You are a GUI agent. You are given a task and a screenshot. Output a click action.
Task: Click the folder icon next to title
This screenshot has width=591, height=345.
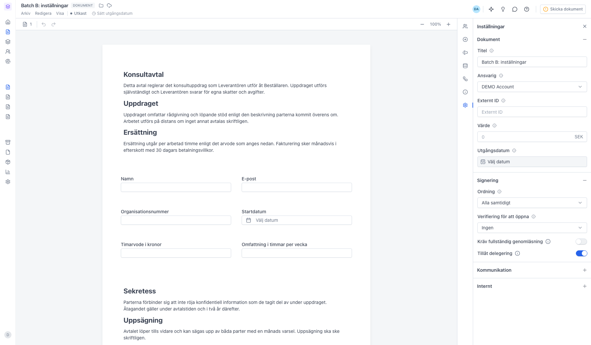(x=101, y=6)
